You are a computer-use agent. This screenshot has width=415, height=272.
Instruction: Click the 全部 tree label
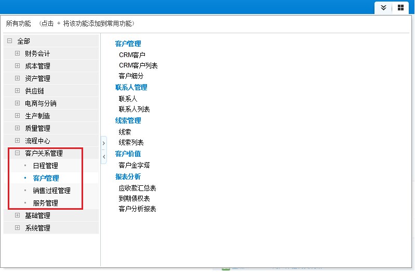tap(23, 41)
